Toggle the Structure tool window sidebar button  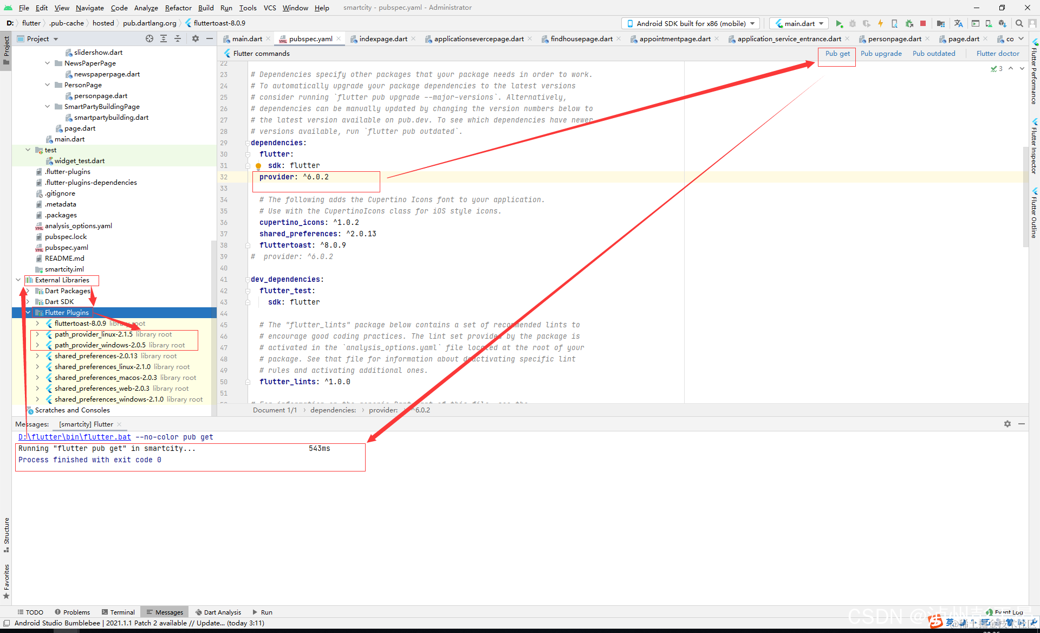(6, 534)
